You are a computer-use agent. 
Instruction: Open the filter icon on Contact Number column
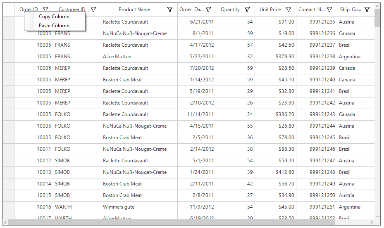(329, 9)
